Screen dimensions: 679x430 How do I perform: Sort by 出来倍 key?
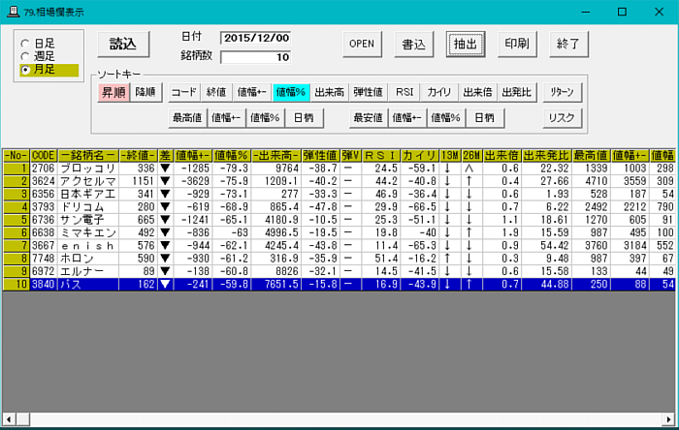coord(477,92)
